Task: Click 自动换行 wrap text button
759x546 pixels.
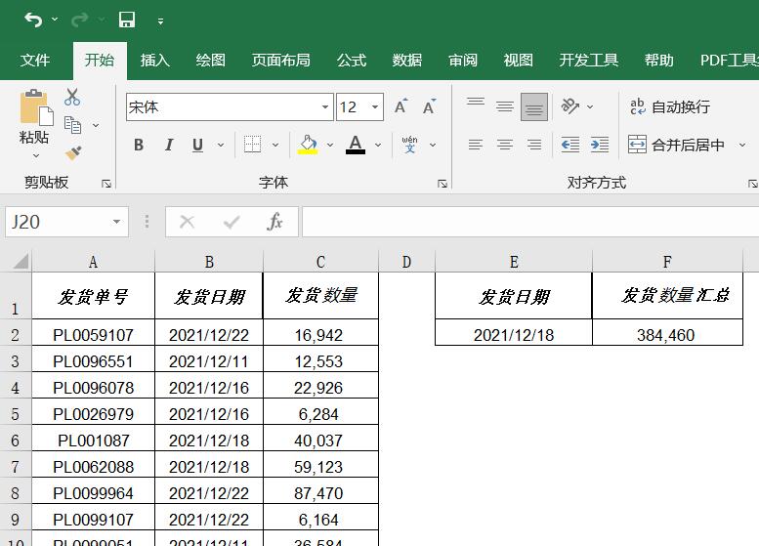Action: pyautogui.click(x=670, y=106)
